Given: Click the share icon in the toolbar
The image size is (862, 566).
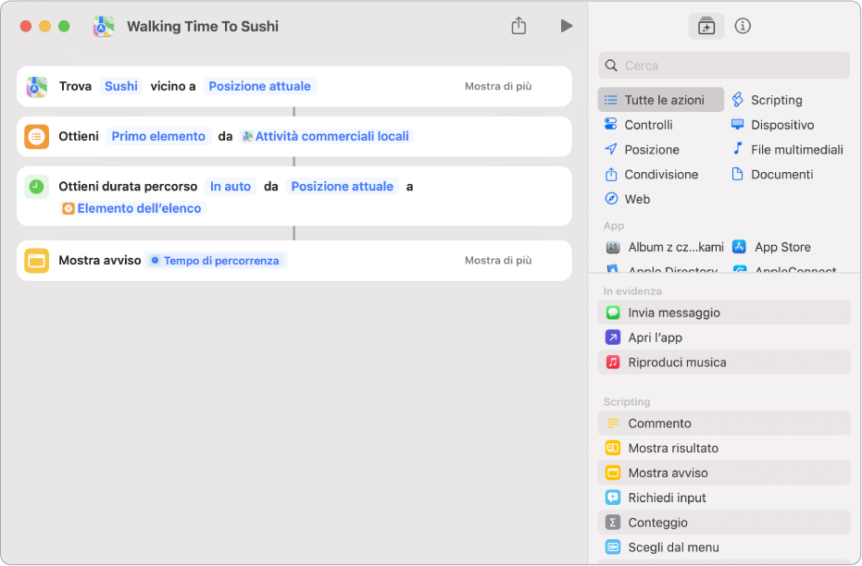Looking at the screenshot, I should 518,26.
